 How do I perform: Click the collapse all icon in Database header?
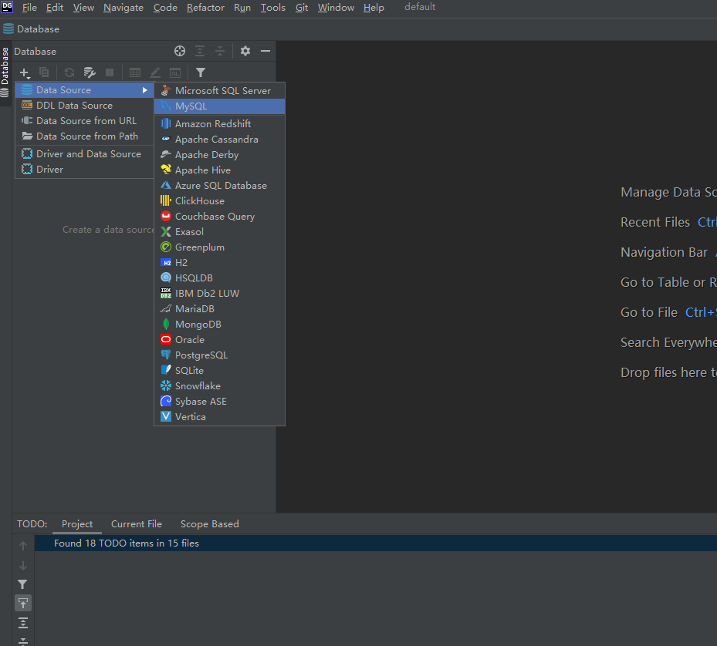click(x=220, y=51)
